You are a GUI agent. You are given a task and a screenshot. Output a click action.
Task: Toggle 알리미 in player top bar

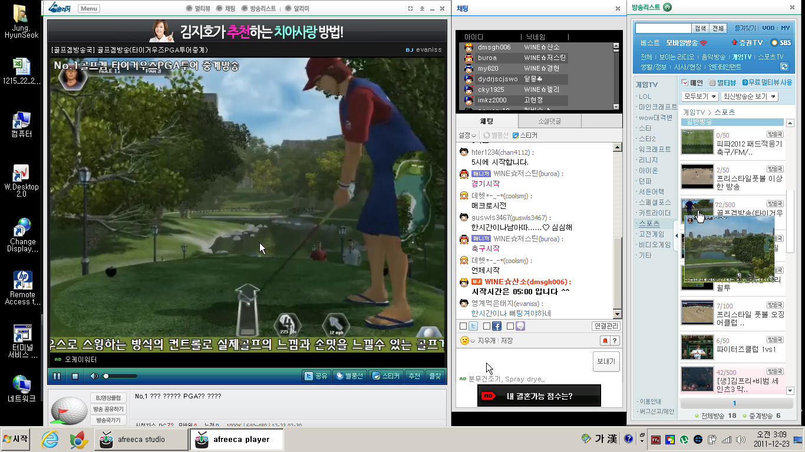pos(297,9)
